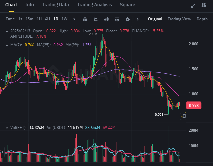Open the Chart tab
213x166 pixels.
click(11, 5)
